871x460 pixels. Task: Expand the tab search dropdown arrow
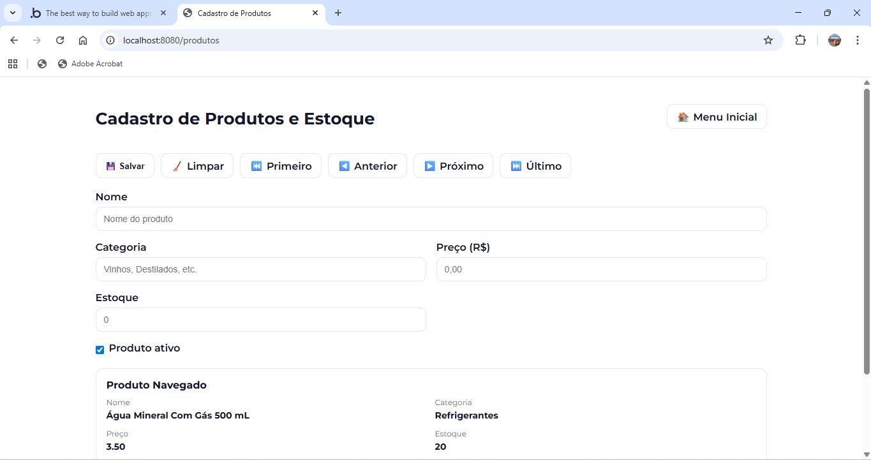coord(12,13)
